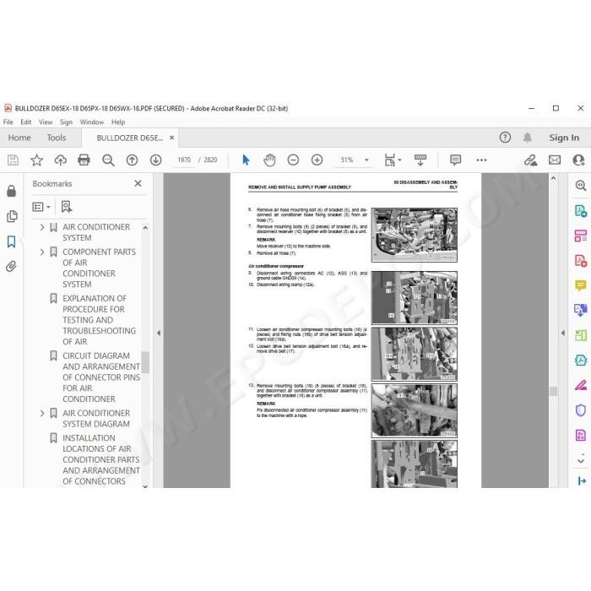The width and height of the screenshot is (591, 591).
Task: Show more tools ellipsis
Action: coord(481,160)
